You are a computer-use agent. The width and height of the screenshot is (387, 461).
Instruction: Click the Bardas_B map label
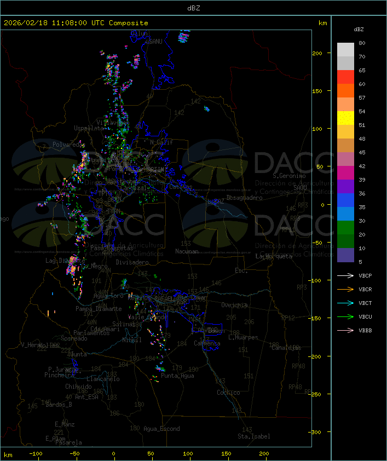(x=59, y=405)
